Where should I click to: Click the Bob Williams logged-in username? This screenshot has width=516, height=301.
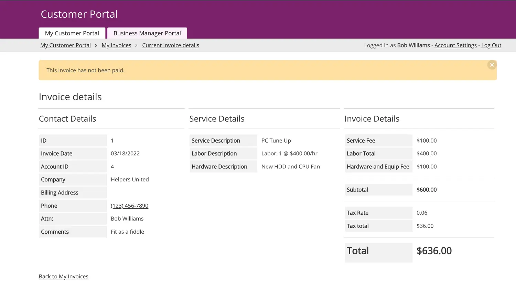[413, 45]
